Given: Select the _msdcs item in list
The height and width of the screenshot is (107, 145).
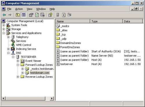Looking at the screenshot, I should tap(65, 26).
